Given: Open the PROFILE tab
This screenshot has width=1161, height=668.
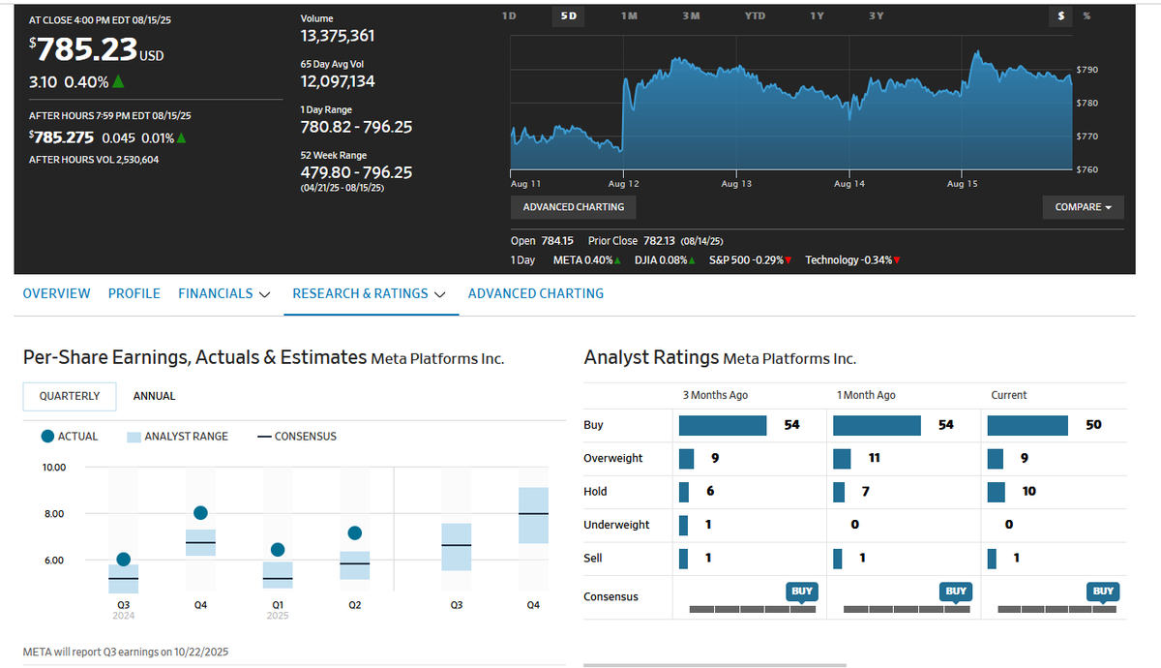Looking at the screenshot, I should coord(134,293).
